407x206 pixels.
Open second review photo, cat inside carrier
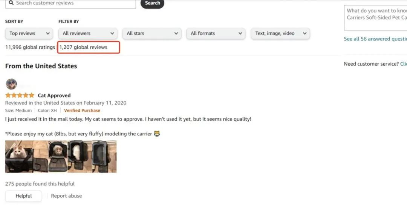point(58,157)
